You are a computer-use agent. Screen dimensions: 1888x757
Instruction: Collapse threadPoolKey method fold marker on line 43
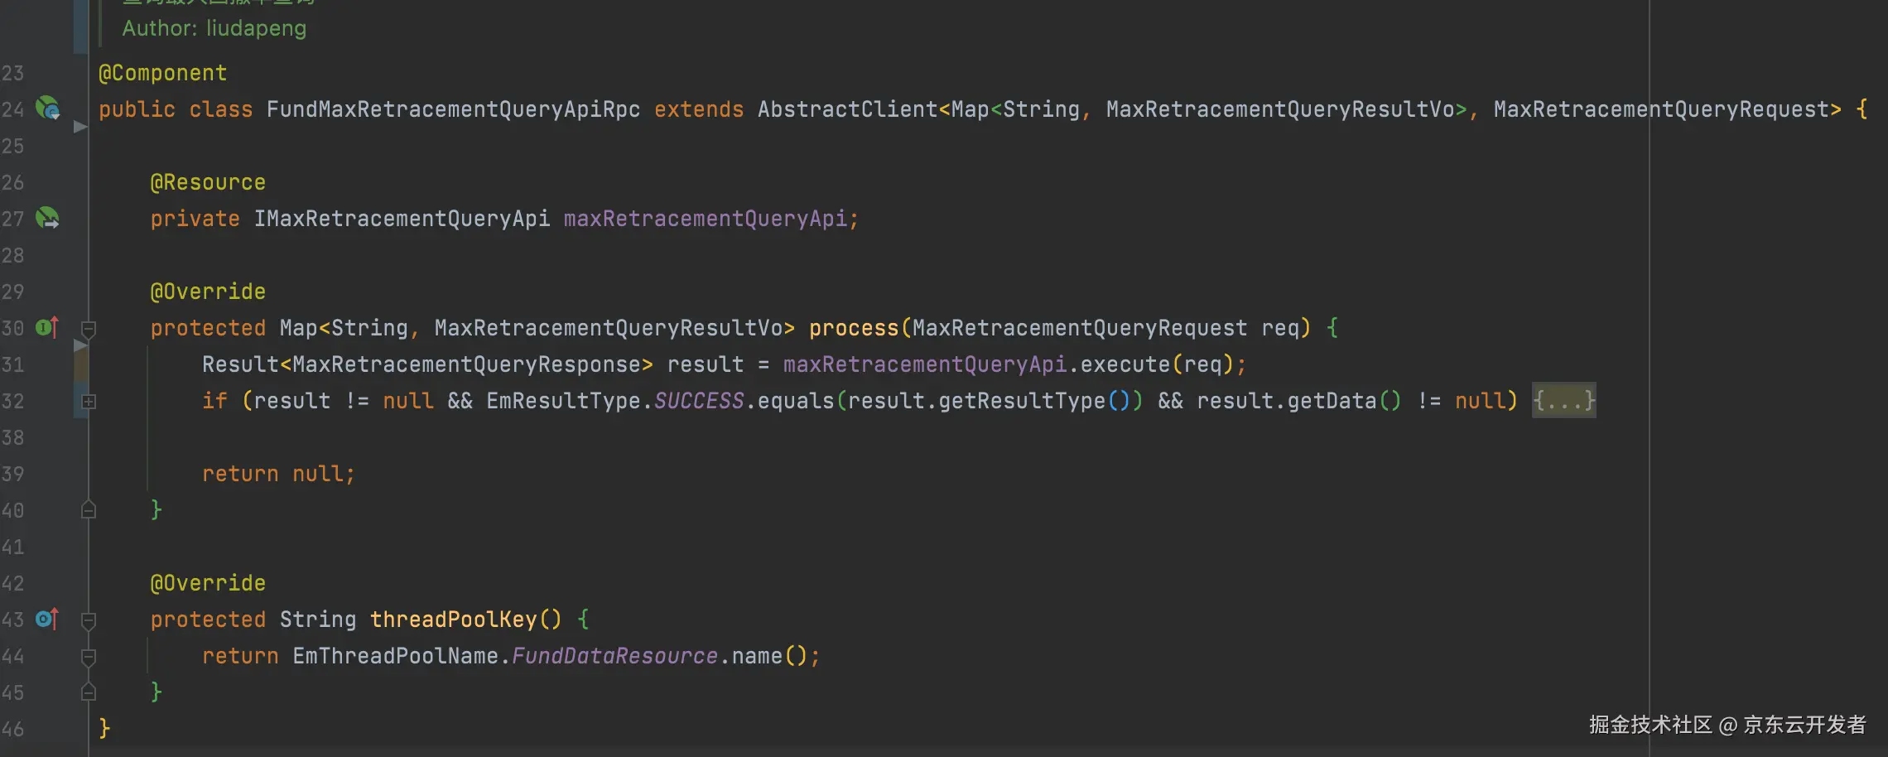[89, 620]
